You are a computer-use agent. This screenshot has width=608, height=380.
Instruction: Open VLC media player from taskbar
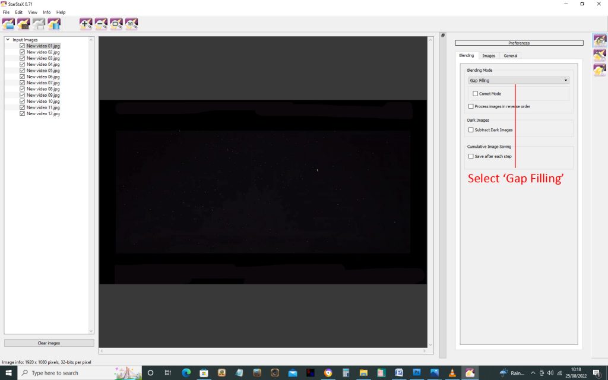(452, 373)
